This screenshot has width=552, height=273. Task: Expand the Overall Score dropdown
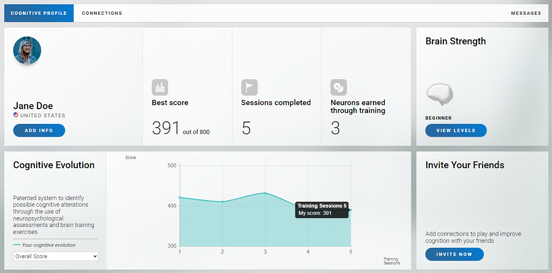56,256
